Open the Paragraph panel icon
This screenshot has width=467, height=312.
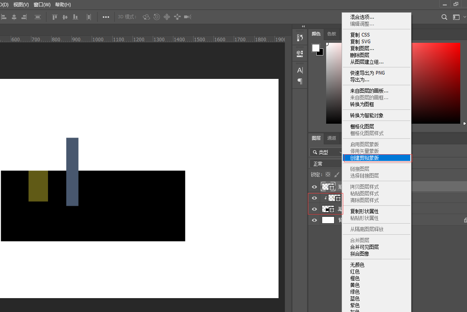pyautogui.click(x=300, y=81)
